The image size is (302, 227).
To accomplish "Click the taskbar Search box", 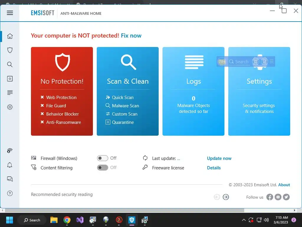I will (x=32, y=220).
